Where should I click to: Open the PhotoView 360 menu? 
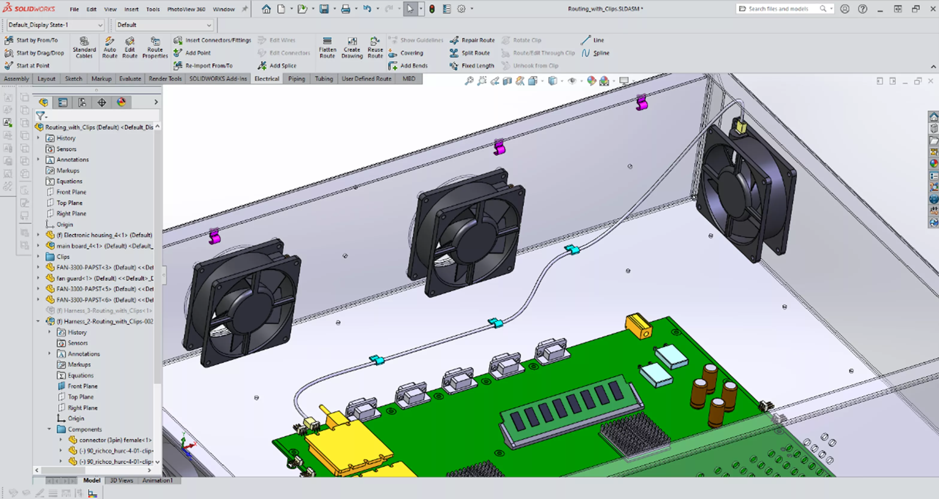186,9
